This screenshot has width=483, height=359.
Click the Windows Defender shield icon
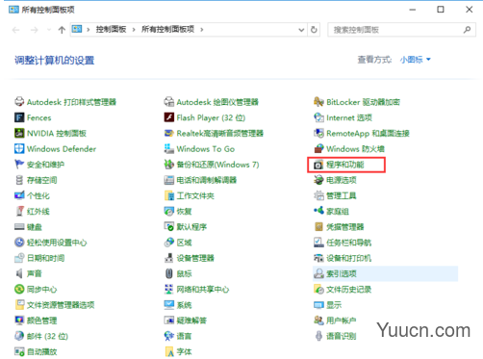pyautogui.click(x=19, y=149)
